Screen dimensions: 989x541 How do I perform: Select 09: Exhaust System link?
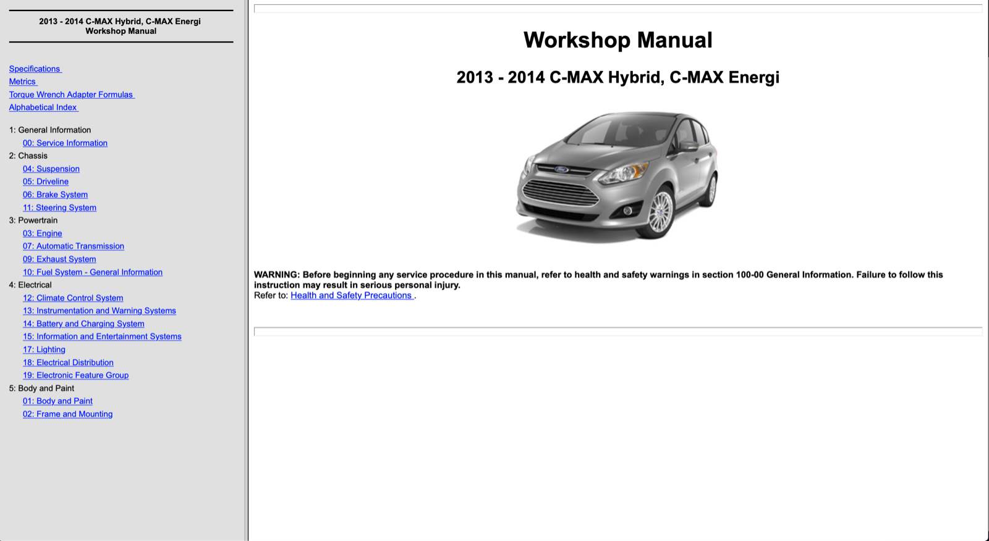pyautogui.click(x=59, y=259)
